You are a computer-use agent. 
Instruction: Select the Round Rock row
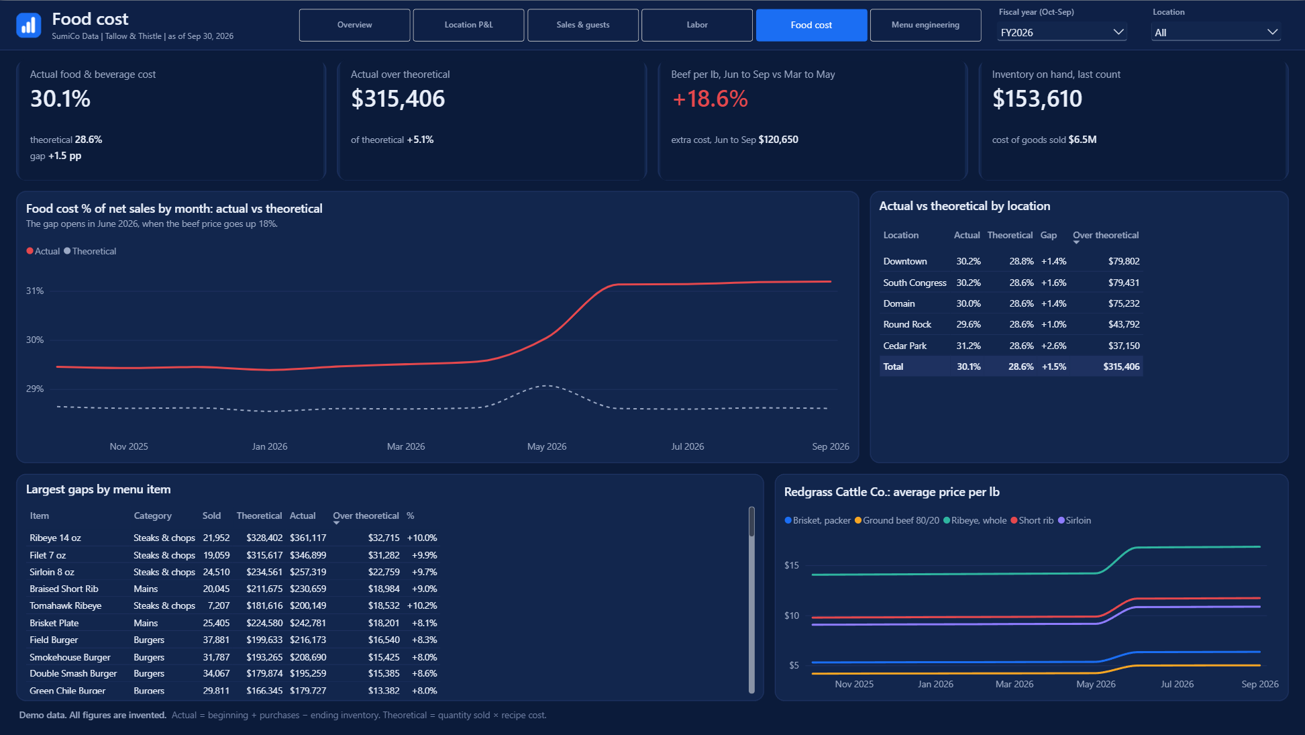click(x=1011, y=324)
